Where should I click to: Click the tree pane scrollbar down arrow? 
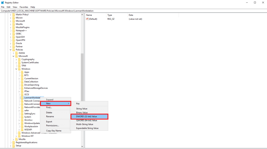tap(82, 146)
